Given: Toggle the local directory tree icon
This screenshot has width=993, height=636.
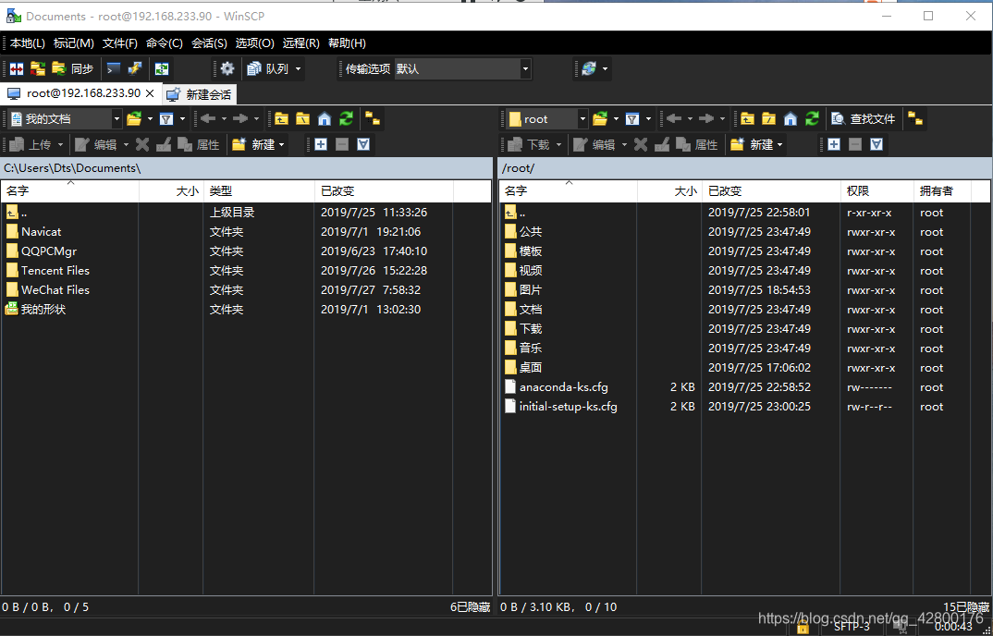Looking at the screenshot, I should coord(373,118).
